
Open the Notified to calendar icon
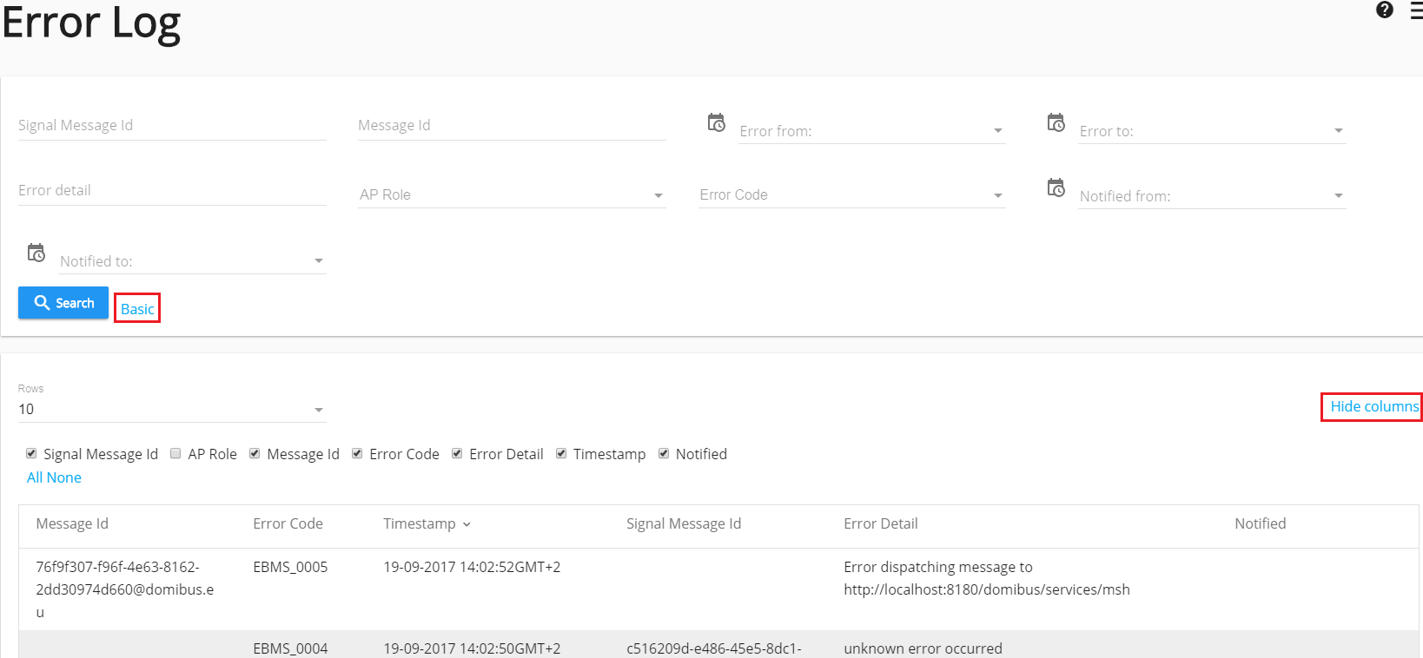point(36,253)
